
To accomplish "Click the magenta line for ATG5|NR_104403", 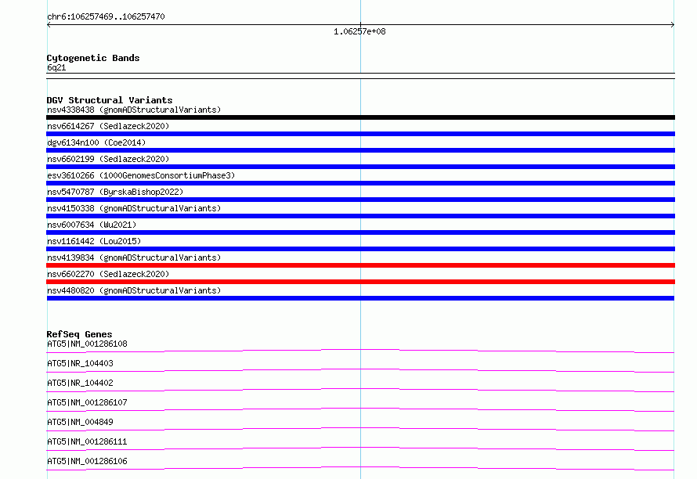I will tap(360, 370).
